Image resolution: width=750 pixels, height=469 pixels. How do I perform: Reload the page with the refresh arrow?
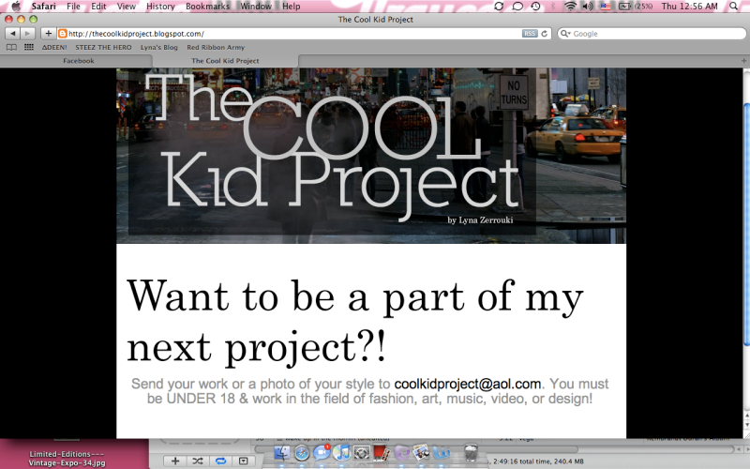pos(545,34)
